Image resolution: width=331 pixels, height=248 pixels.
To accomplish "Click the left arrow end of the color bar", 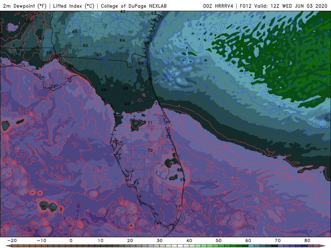I will (x=8, y=246).
